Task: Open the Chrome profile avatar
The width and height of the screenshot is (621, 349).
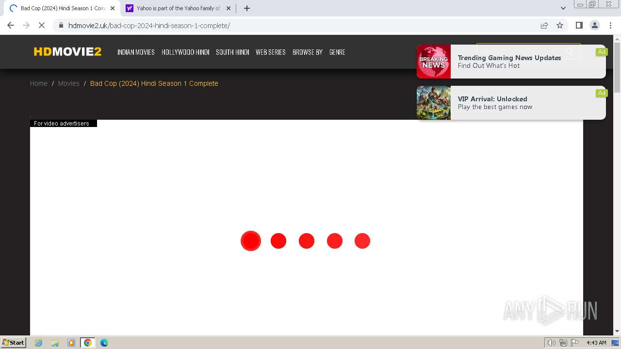Action: (594, 25)
